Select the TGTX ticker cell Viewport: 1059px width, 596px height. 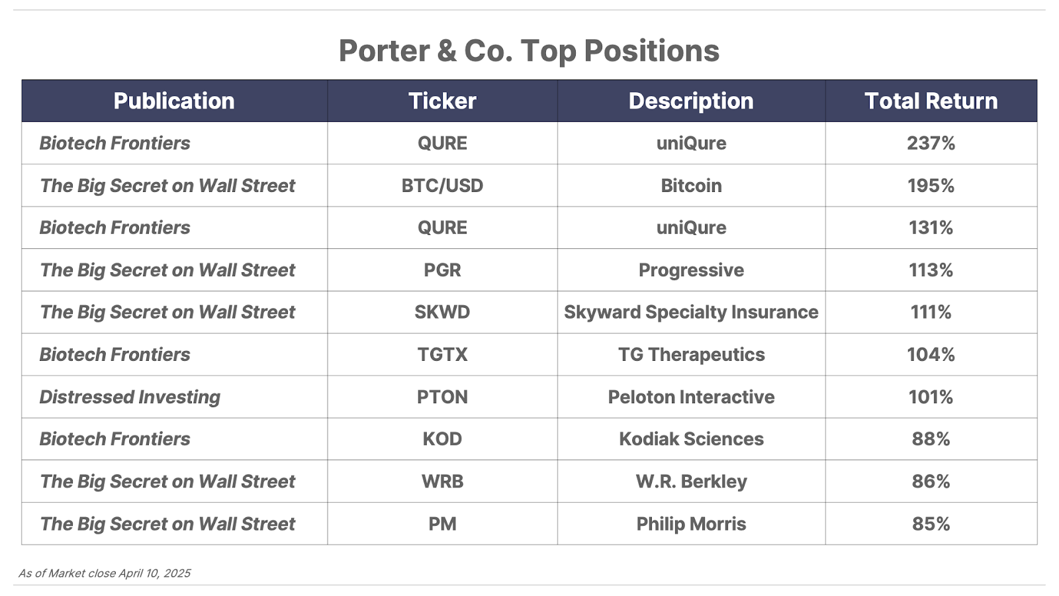tap(442, 354)
